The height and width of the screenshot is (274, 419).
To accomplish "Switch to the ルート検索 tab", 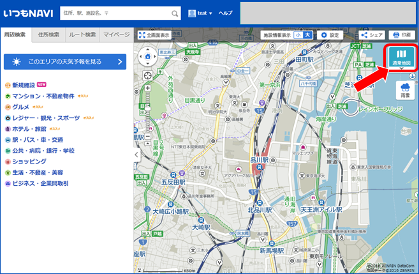I will [x=82, y=34].
